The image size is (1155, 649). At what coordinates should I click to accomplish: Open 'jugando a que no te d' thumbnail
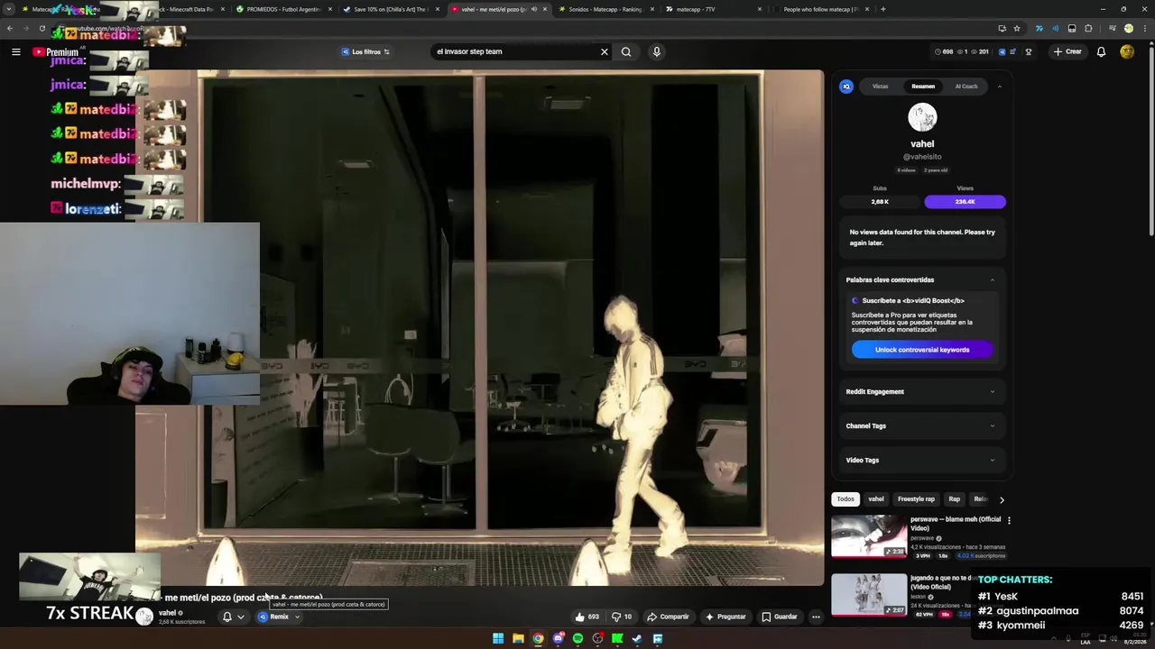869,594
